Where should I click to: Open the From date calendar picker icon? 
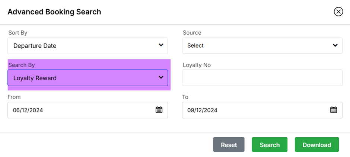[x=159, y=110]
